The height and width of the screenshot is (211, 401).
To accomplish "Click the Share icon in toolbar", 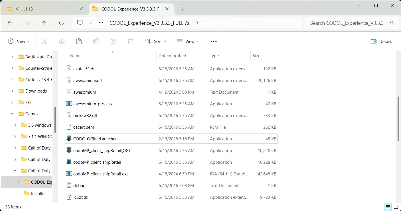I will [113, 41].
